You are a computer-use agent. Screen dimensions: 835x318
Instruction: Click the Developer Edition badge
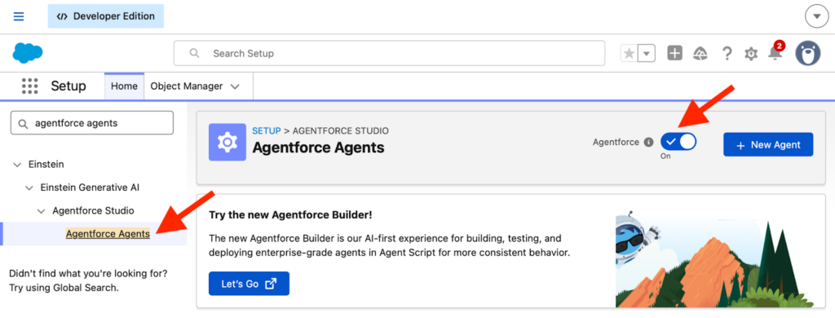(x=106, y=16)
